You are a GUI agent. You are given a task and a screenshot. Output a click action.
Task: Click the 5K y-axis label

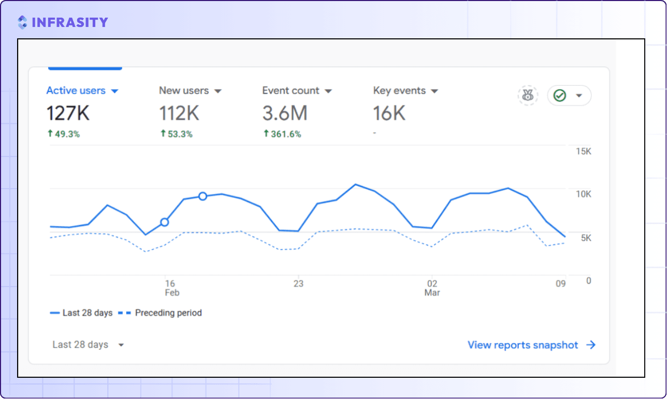coord(586,238)
